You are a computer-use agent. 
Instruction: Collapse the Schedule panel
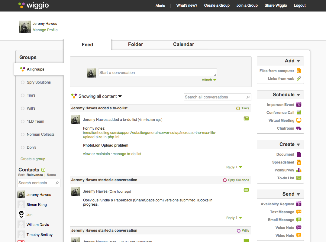(298, 95)
